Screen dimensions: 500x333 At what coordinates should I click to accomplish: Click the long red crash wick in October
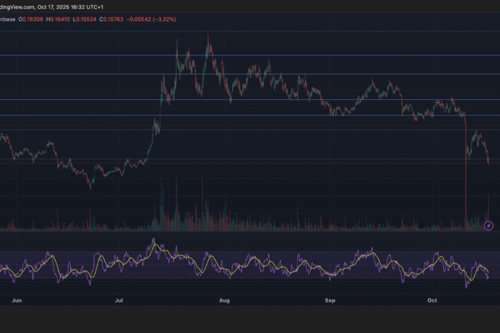pos(465,180)
